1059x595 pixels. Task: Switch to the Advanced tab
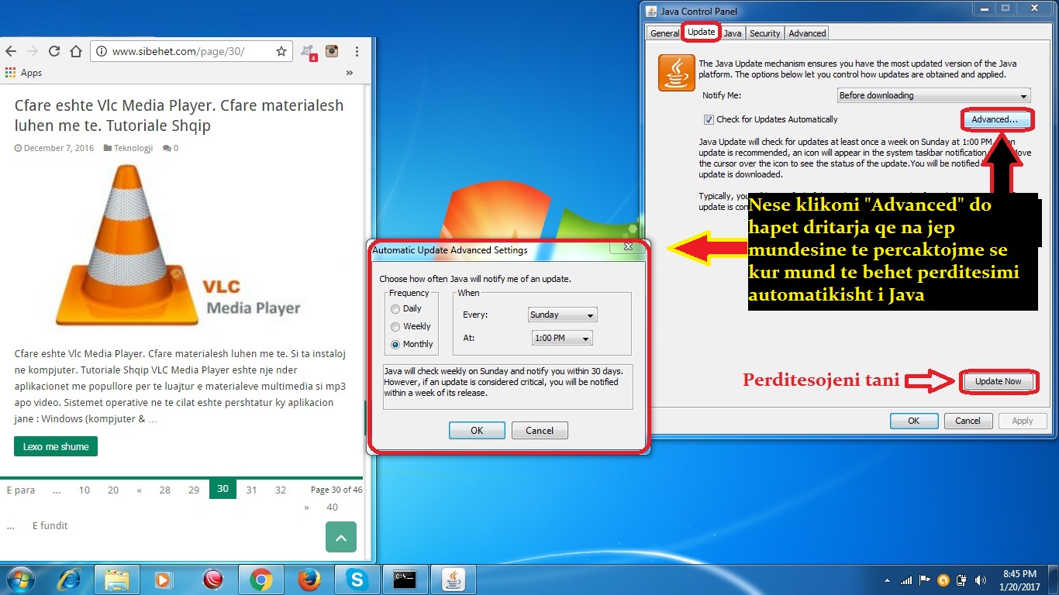807,33
